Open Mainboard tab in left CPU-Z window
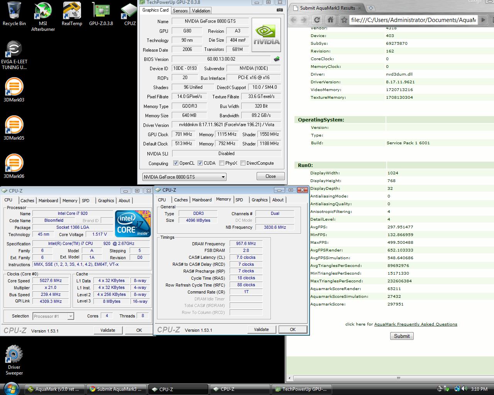 48,201
